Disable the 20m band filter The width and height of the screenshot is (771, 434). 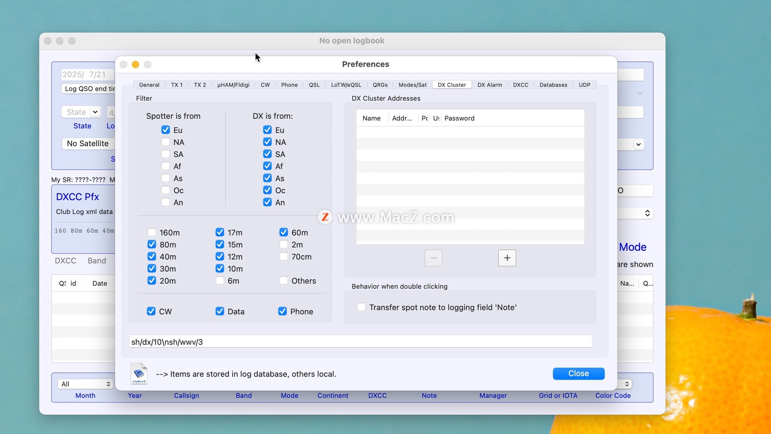point(151,280)
